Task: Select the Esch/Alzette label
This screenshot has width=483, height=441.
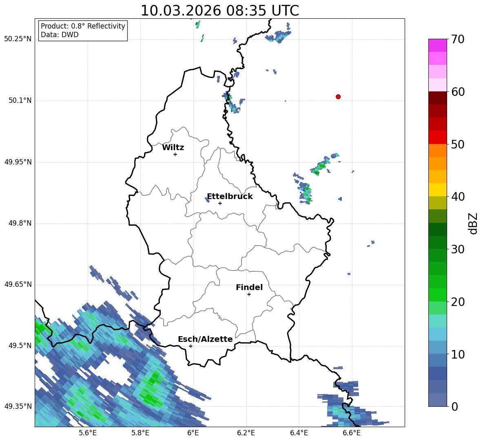Action: (205, 339)
